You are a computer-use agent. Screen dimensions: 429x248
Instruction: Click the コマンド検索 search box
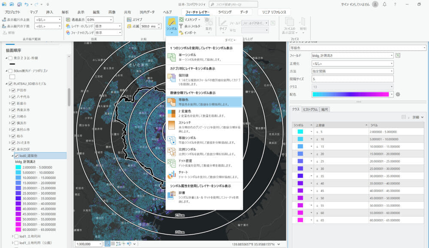233,4
